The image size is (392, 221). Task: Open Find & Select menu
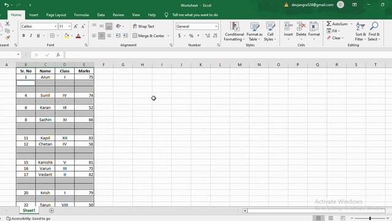tap(374, 31)
